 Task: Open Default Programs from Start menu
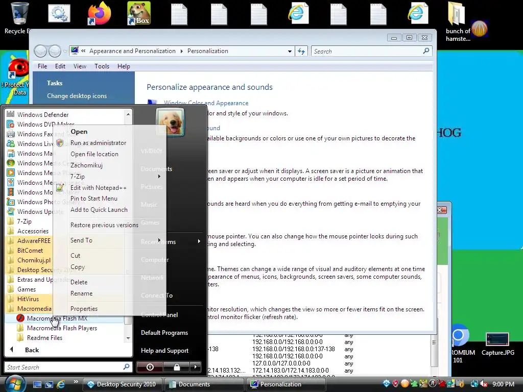coord(164,333)
